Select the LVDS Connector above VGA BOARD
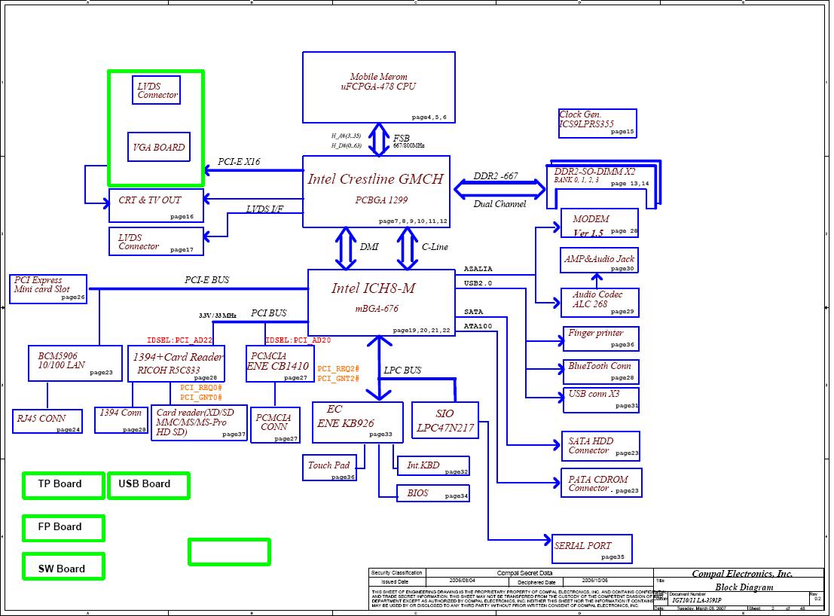The height and width of the screenshot is (616, 834). coord(157,90)
